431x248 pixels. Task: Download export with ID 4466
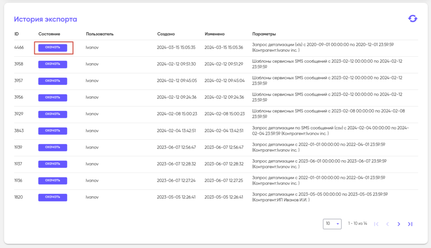coord(53,47)
